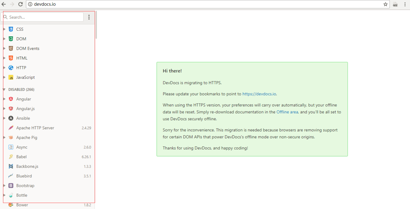The width and height of the screenshot is (410, 209).
Task: Click the Bluebird icon
Action: [x=11, y=176]
